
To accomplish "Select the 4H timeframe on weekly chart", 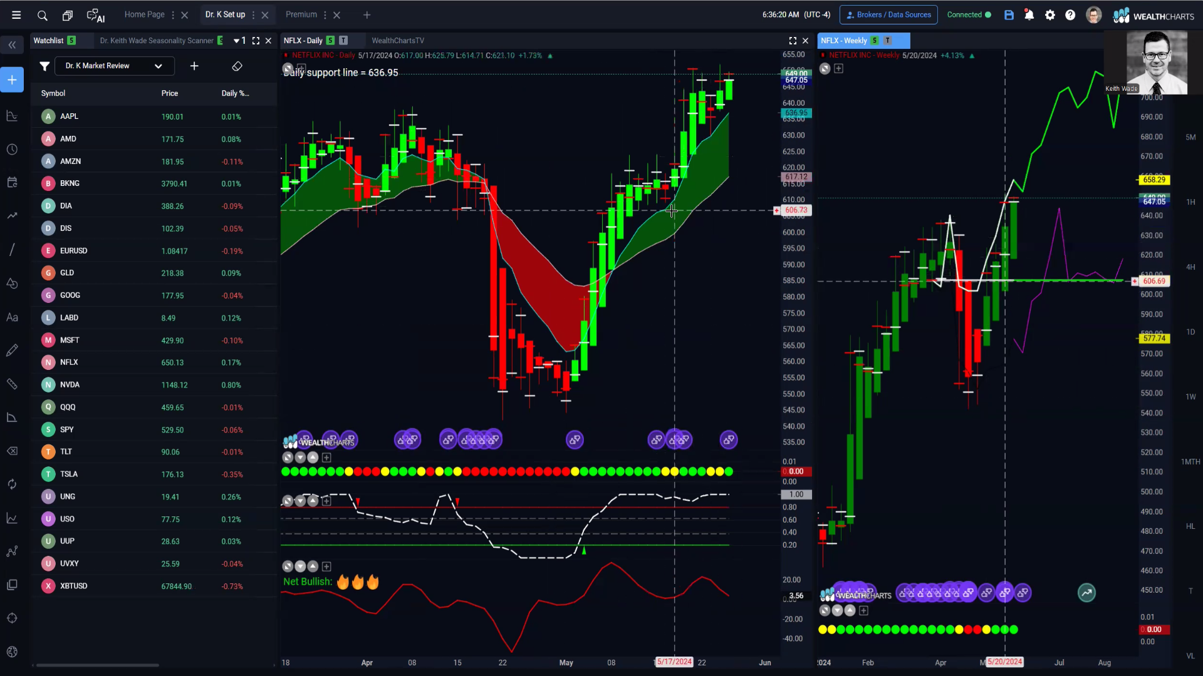I will pyautogui.click(x=1190, y=267).
